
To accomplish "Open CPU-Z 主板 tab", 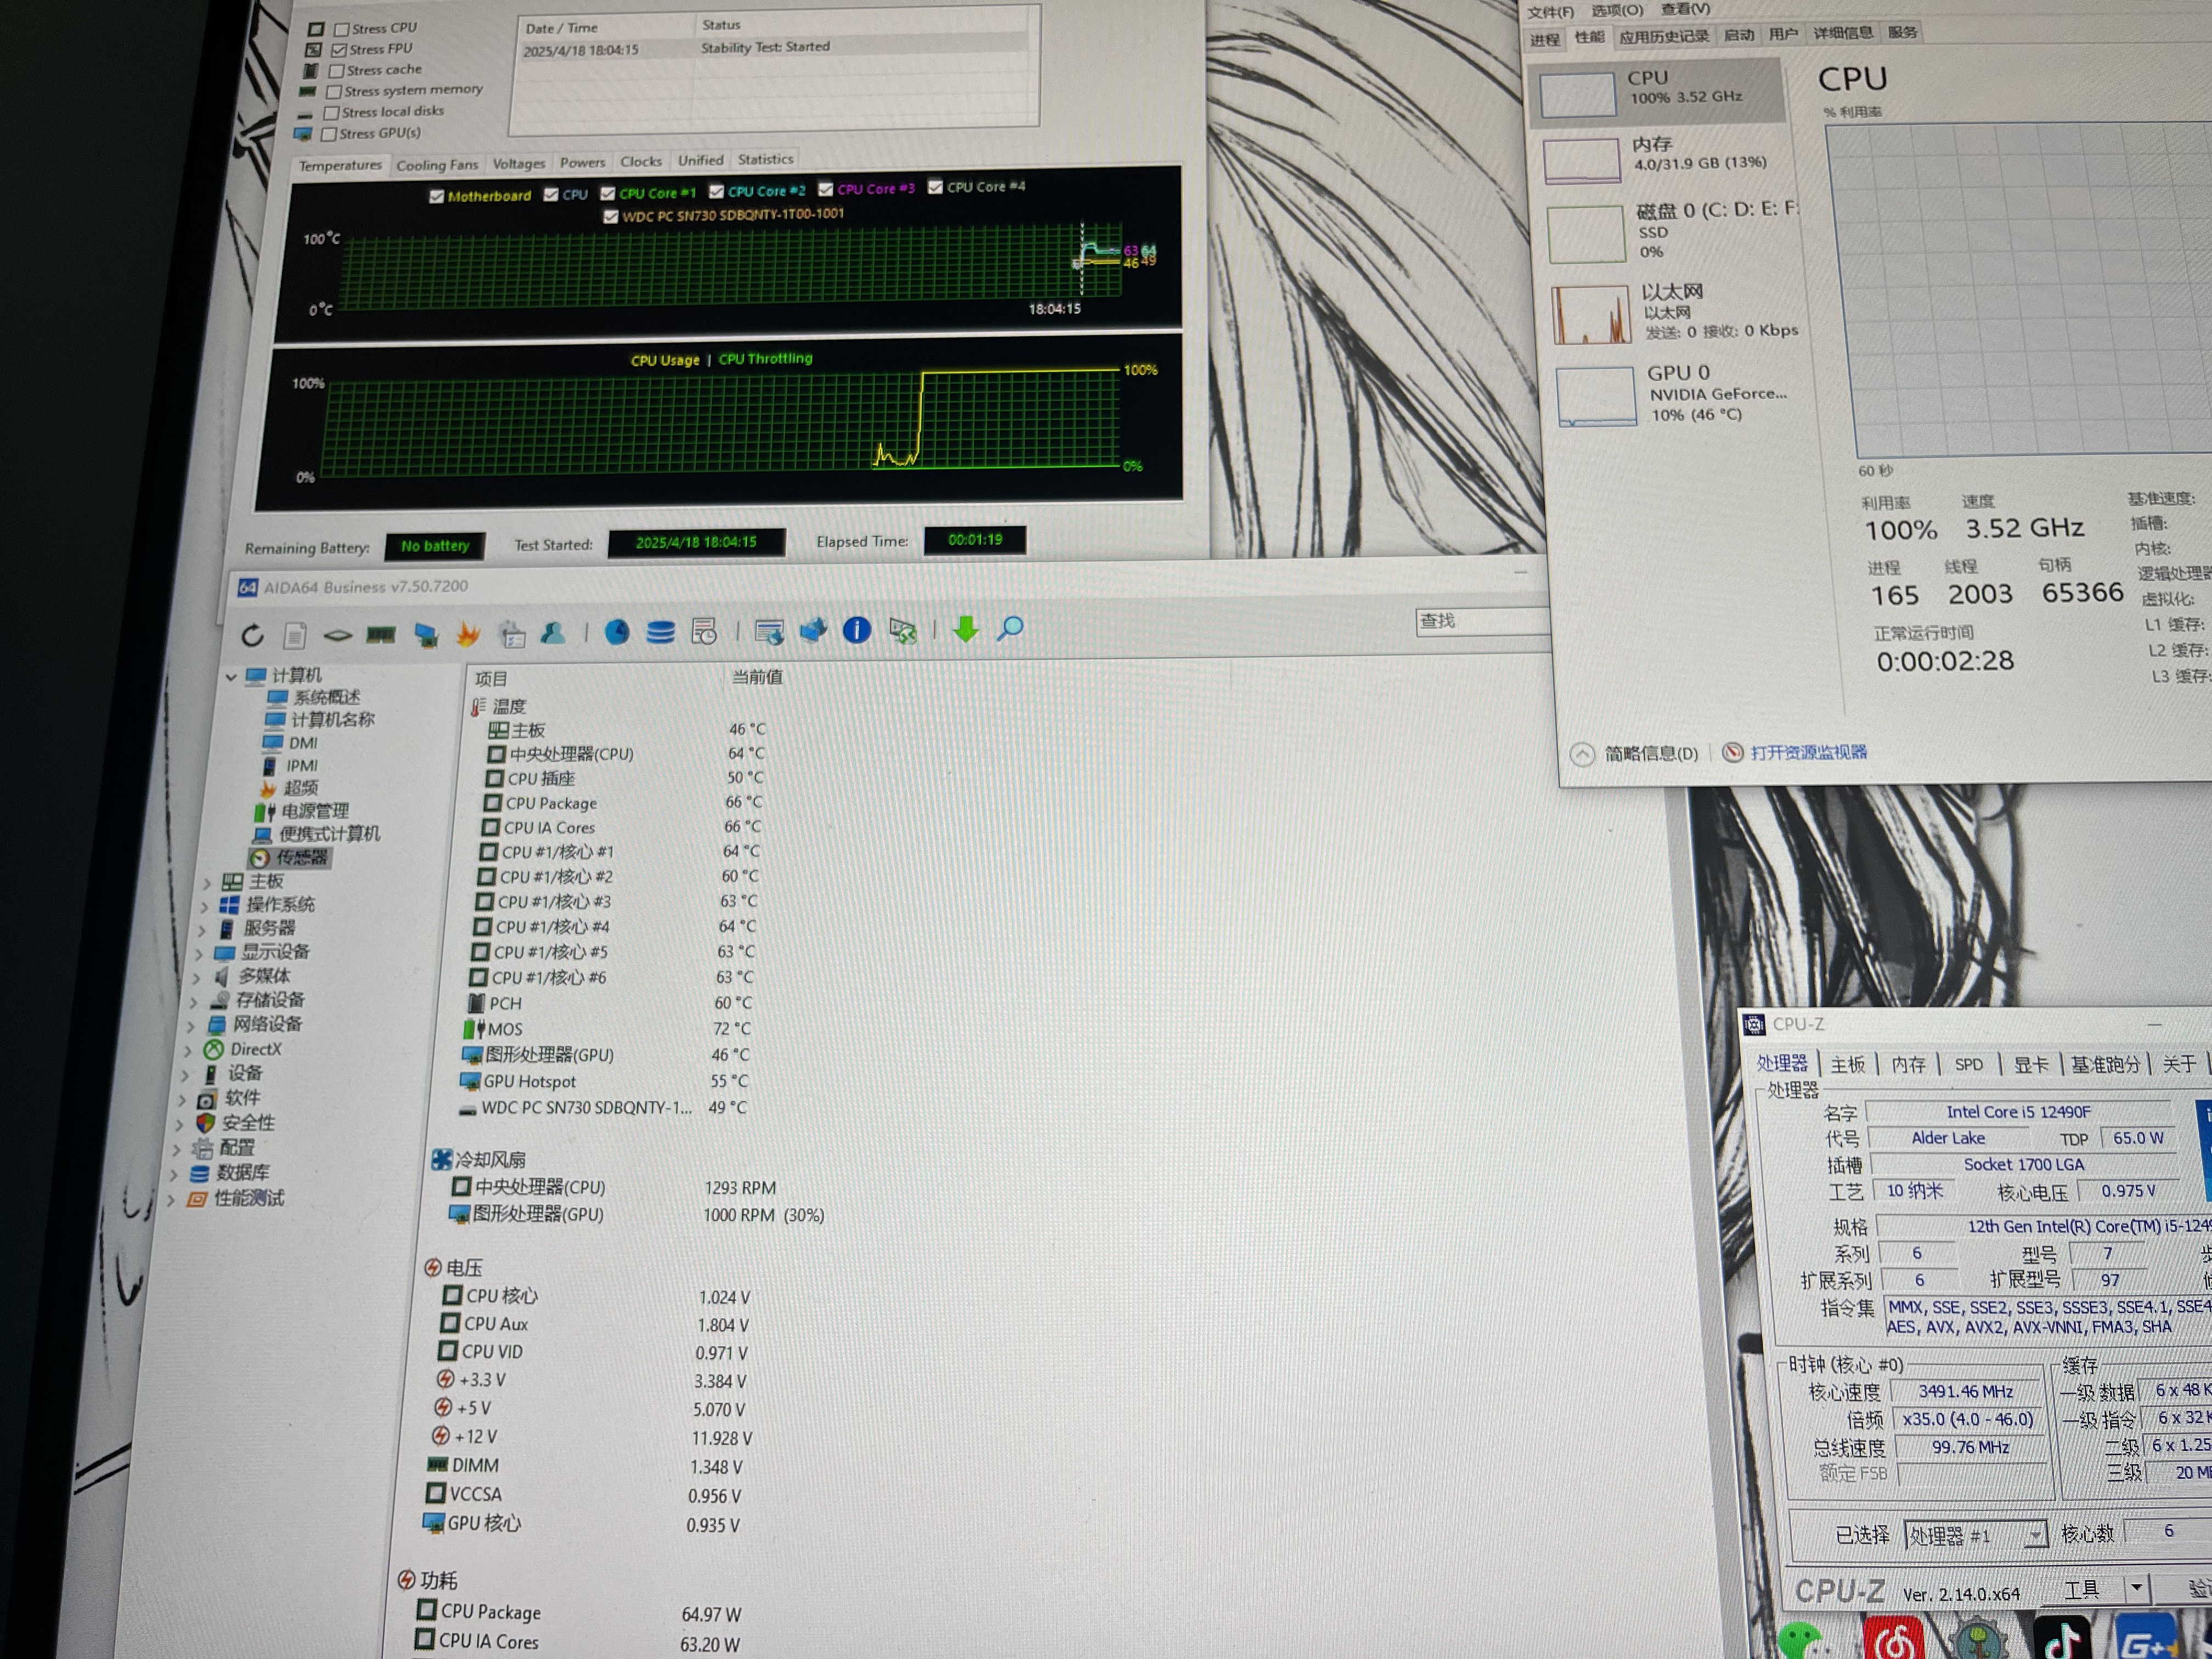I will (x=1847, y=1064).
